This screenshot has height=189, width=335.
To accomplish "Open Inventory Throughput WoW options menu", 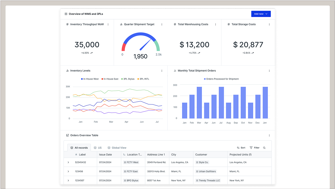I will (x=108, y=24).
